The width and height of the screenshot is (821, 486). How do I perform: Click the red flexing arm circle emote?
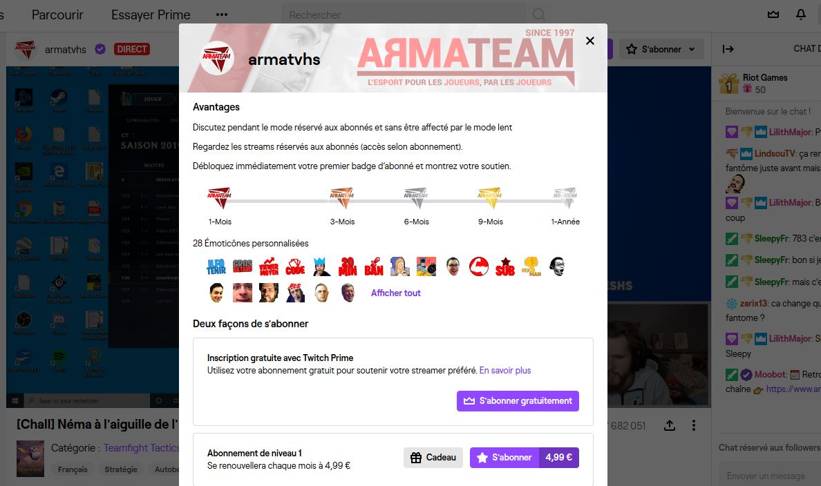(x=478, y=266)
